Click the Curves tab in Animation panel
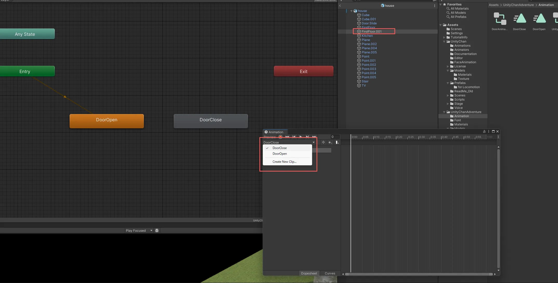The width and height of the screenshot is (558, 283). (x=330, y=273)
